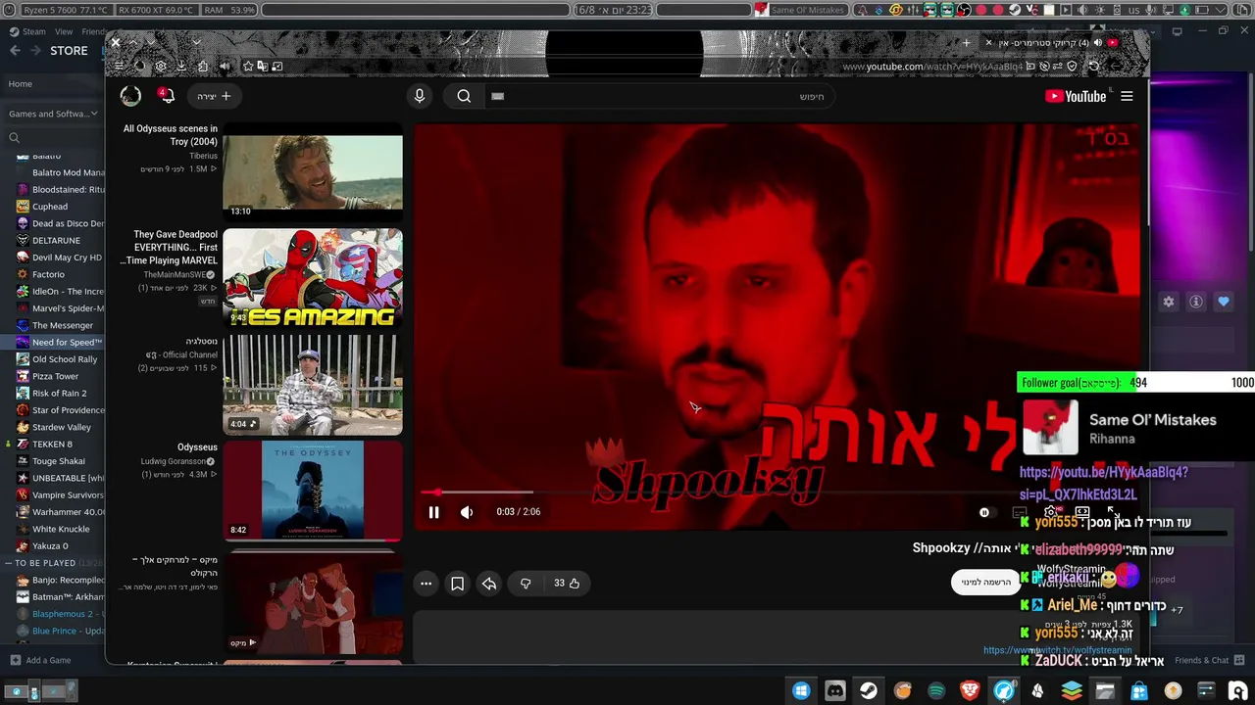Select Stardew Valley in Steam library
This screenshot has height=705, width=1255.
click(61, 427)
